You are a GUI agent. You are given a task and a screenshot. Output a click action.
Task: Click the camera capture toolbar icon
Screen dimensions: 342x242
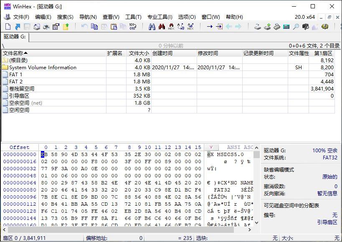305,26
